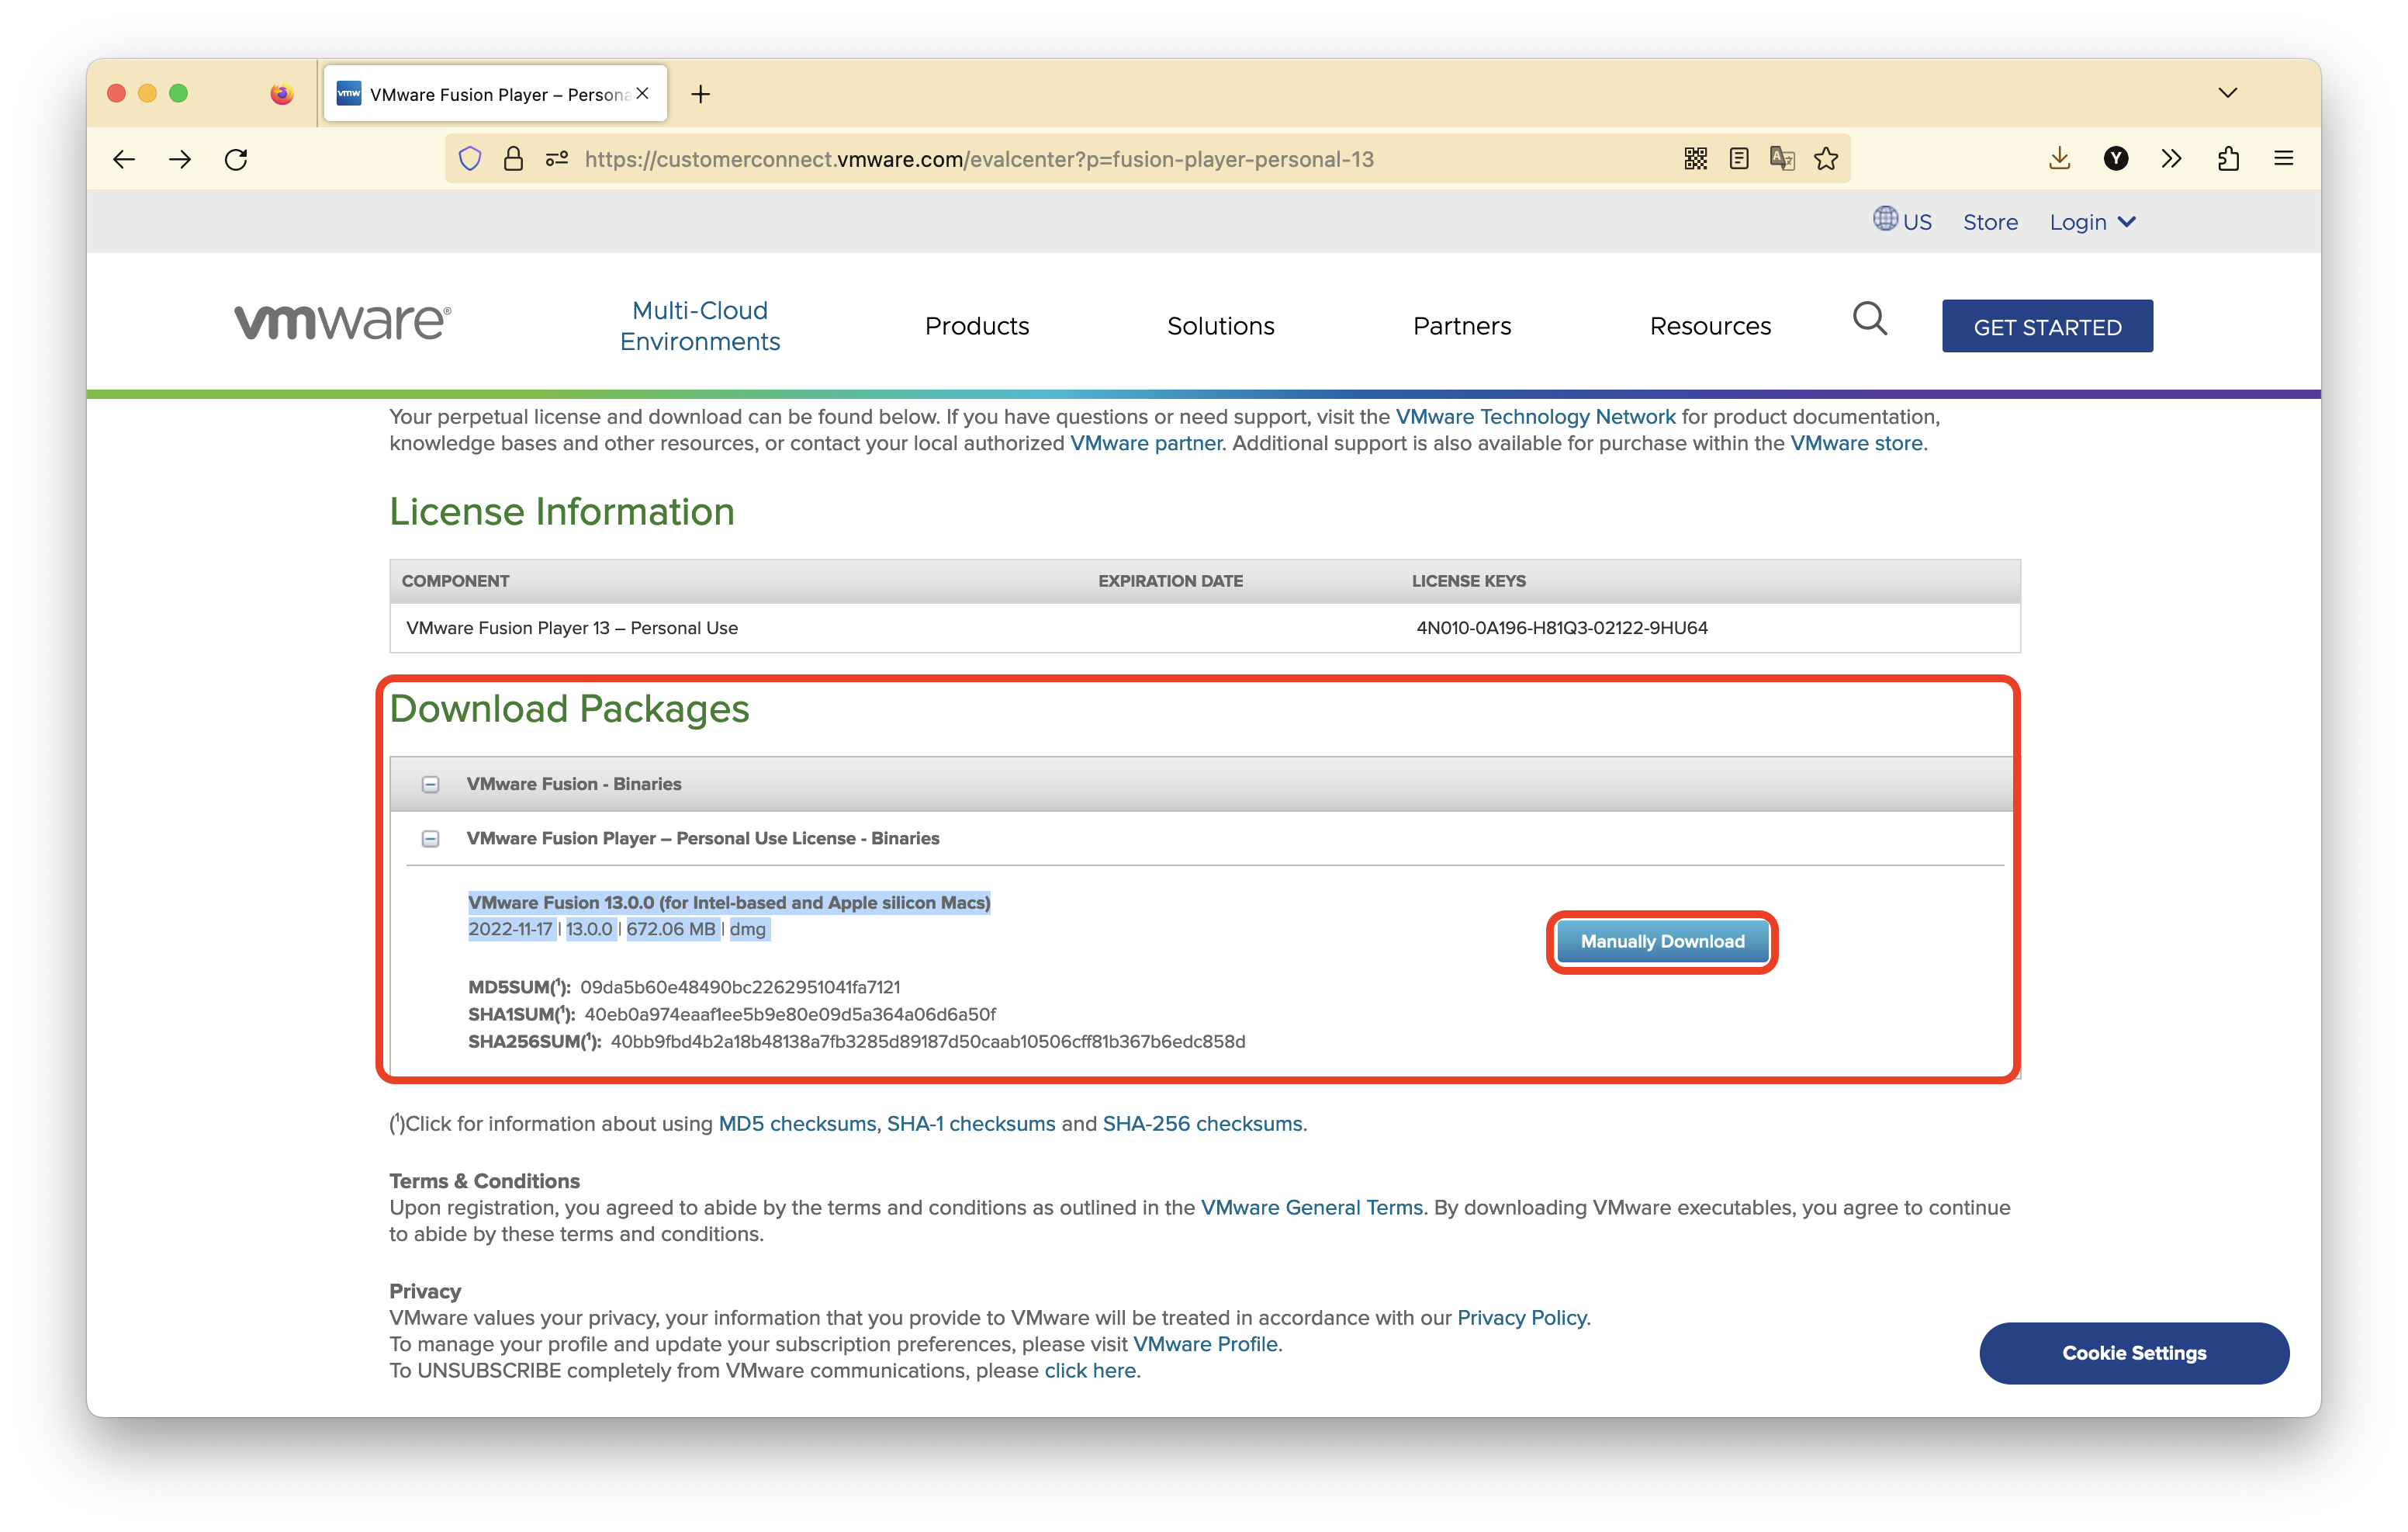Open the Y account extension icon
This screenshot has width=2408, height=1532.
click(x=2115, y=159)
